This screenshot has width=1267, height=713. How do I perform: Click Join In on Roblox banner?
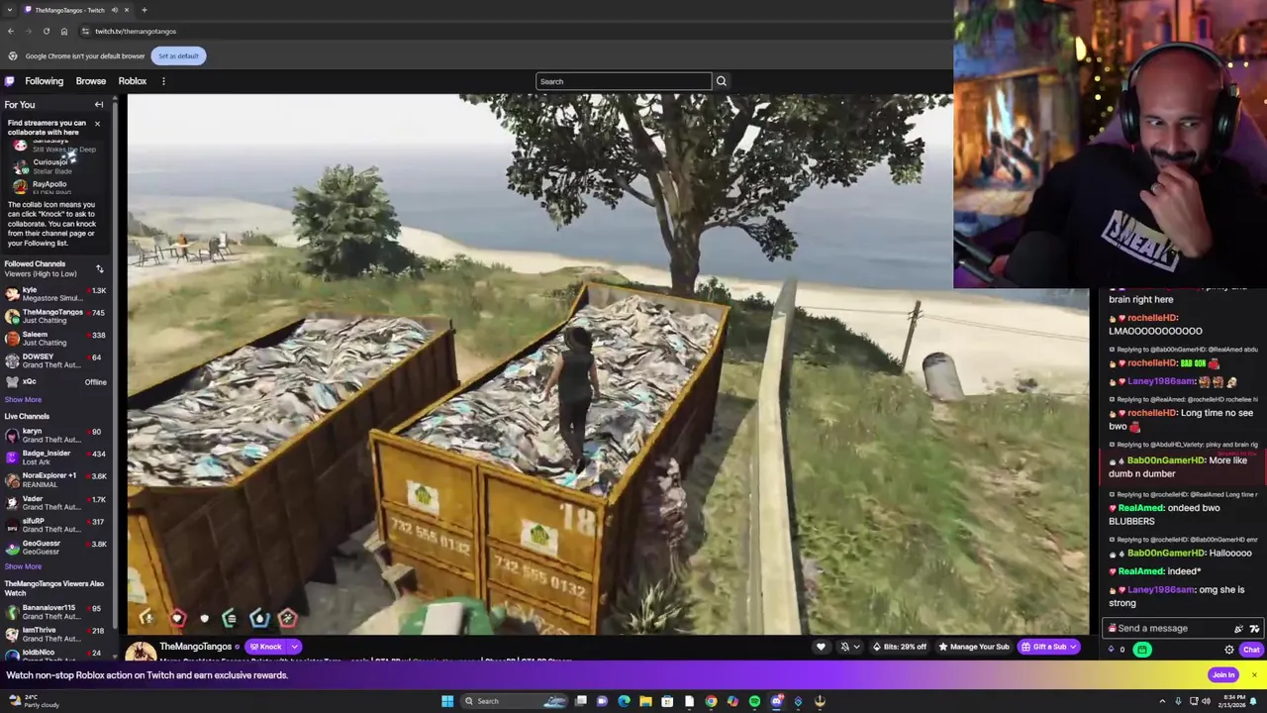pos(1223,675)
